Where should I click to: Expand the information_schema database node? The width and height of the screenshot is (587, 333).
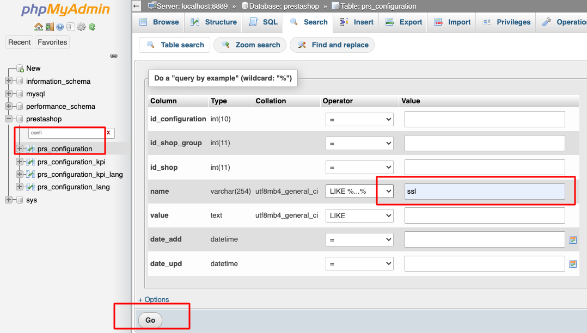click(x=9, y=81)
